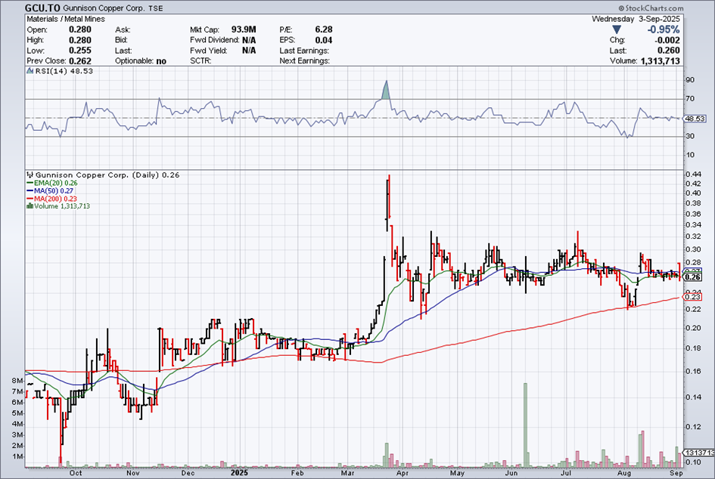The height and width of the screenshot is (479, 715).
Task: Select the GCU.TO ticker symbol
Action: tap(42, 8)
